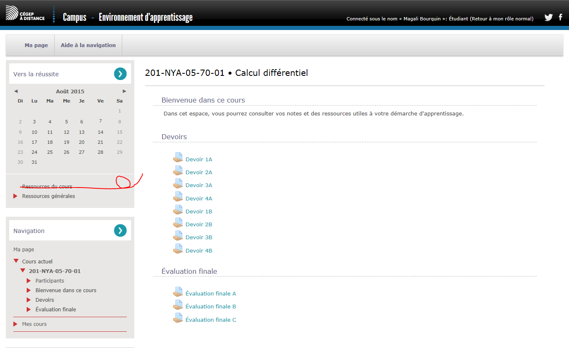Collapse the Navigation block arrow button

tap(120, 230)
